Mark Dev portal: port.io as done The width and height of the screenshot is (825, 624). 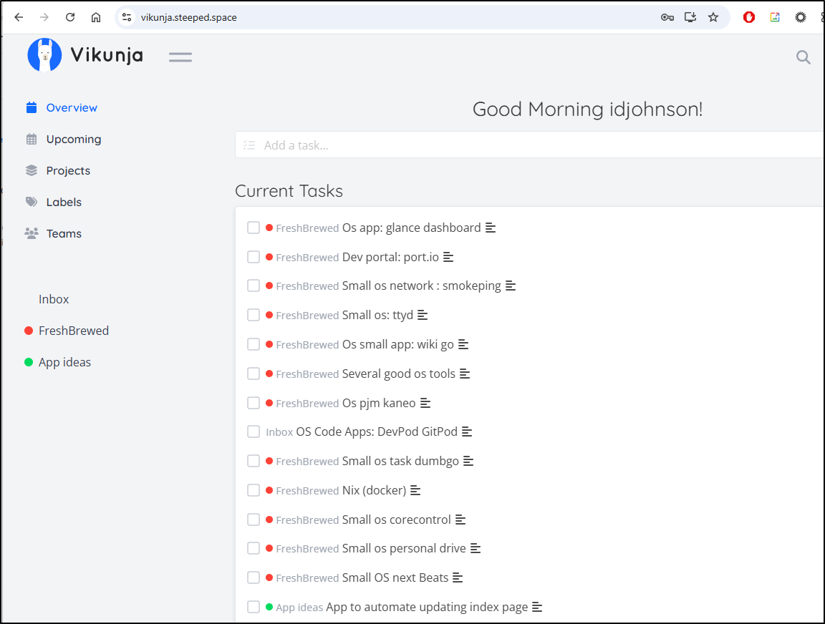pos(254,257)
